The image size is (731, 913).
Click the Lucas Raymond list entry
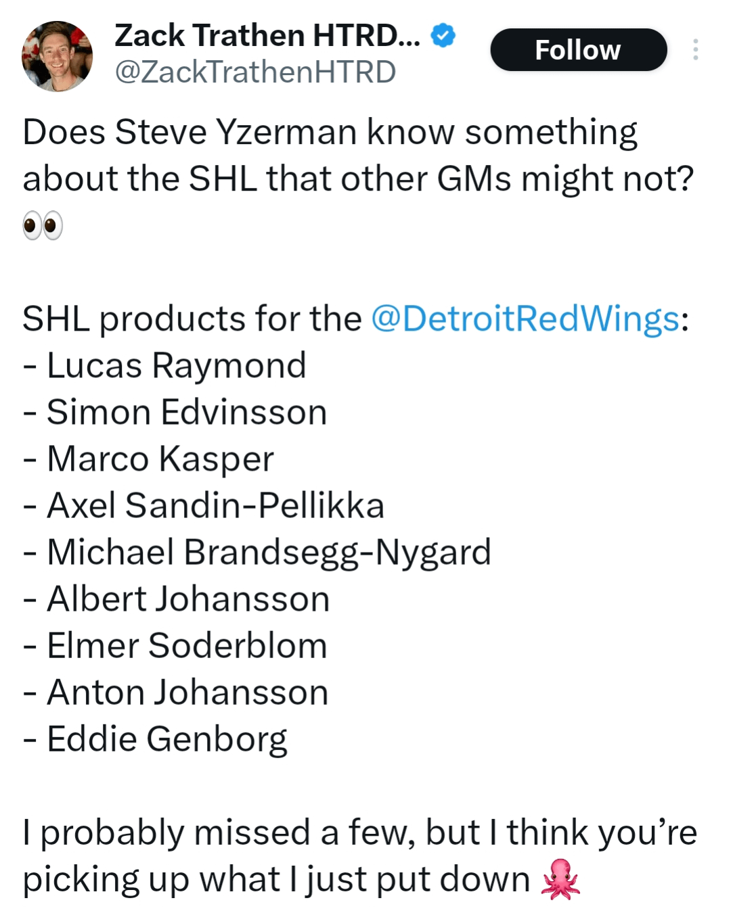pyautogui.click(x=176, y=366)
